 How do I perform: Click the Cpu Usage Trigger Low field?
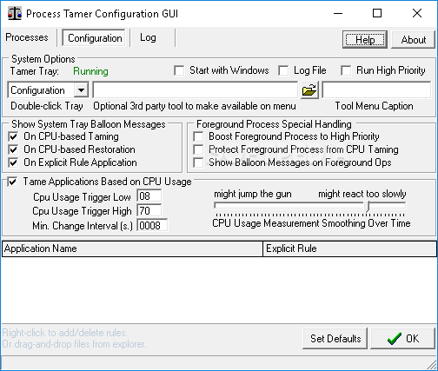[x=149, y=196]
